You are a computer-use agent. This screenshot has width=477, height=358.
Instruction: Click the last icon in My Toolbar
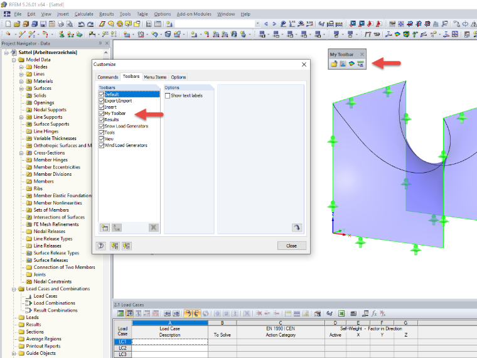click(360, 63)
